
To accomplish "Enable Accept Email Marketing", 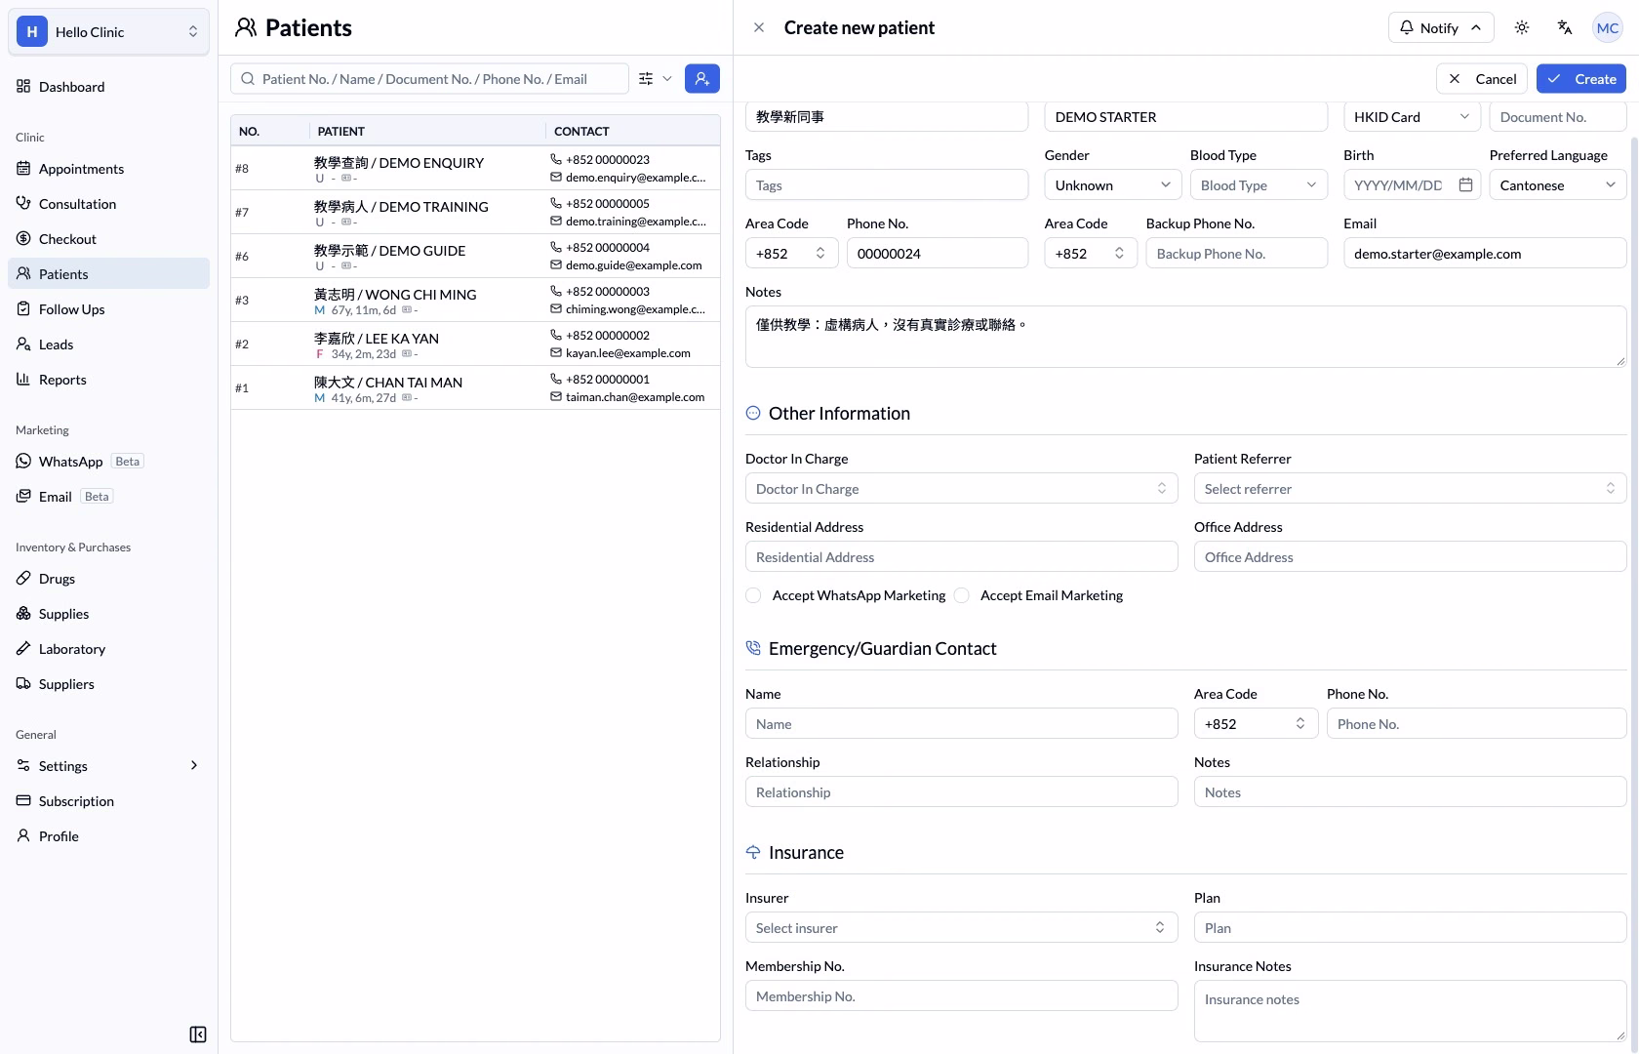I will click(x=961, y=595).
